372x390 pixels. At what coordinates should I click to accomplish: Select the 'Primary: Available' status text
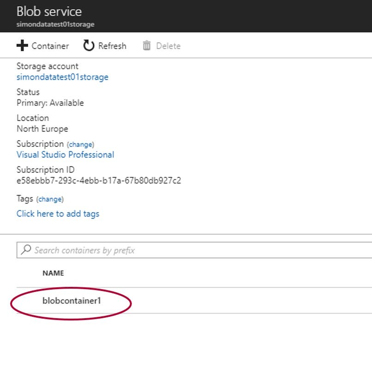pos(50,103)
